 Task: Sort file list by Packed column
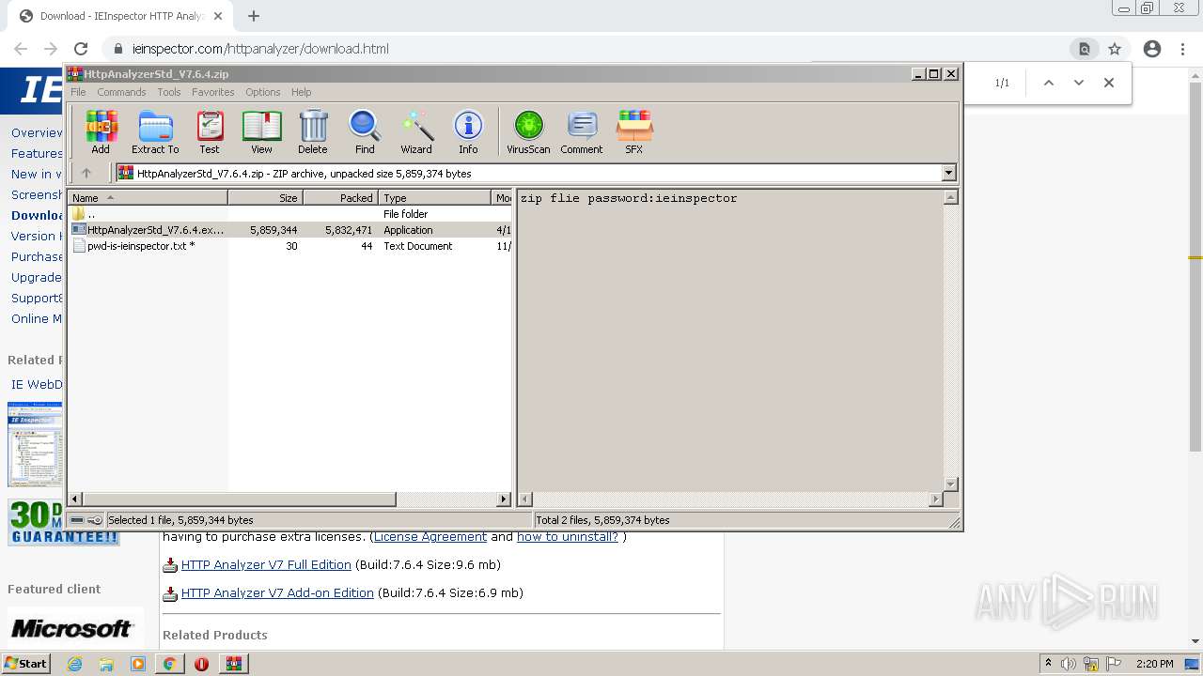coord(340,198)
